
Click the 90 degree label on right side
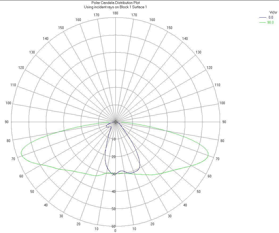pos(224,122)
